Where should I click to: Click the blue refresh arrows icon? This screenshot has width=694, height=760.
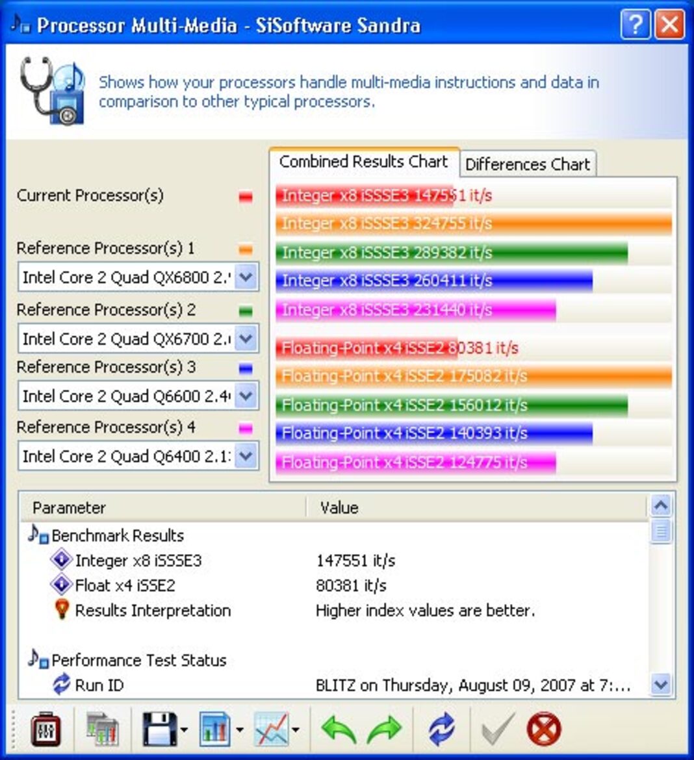point(442,728)
